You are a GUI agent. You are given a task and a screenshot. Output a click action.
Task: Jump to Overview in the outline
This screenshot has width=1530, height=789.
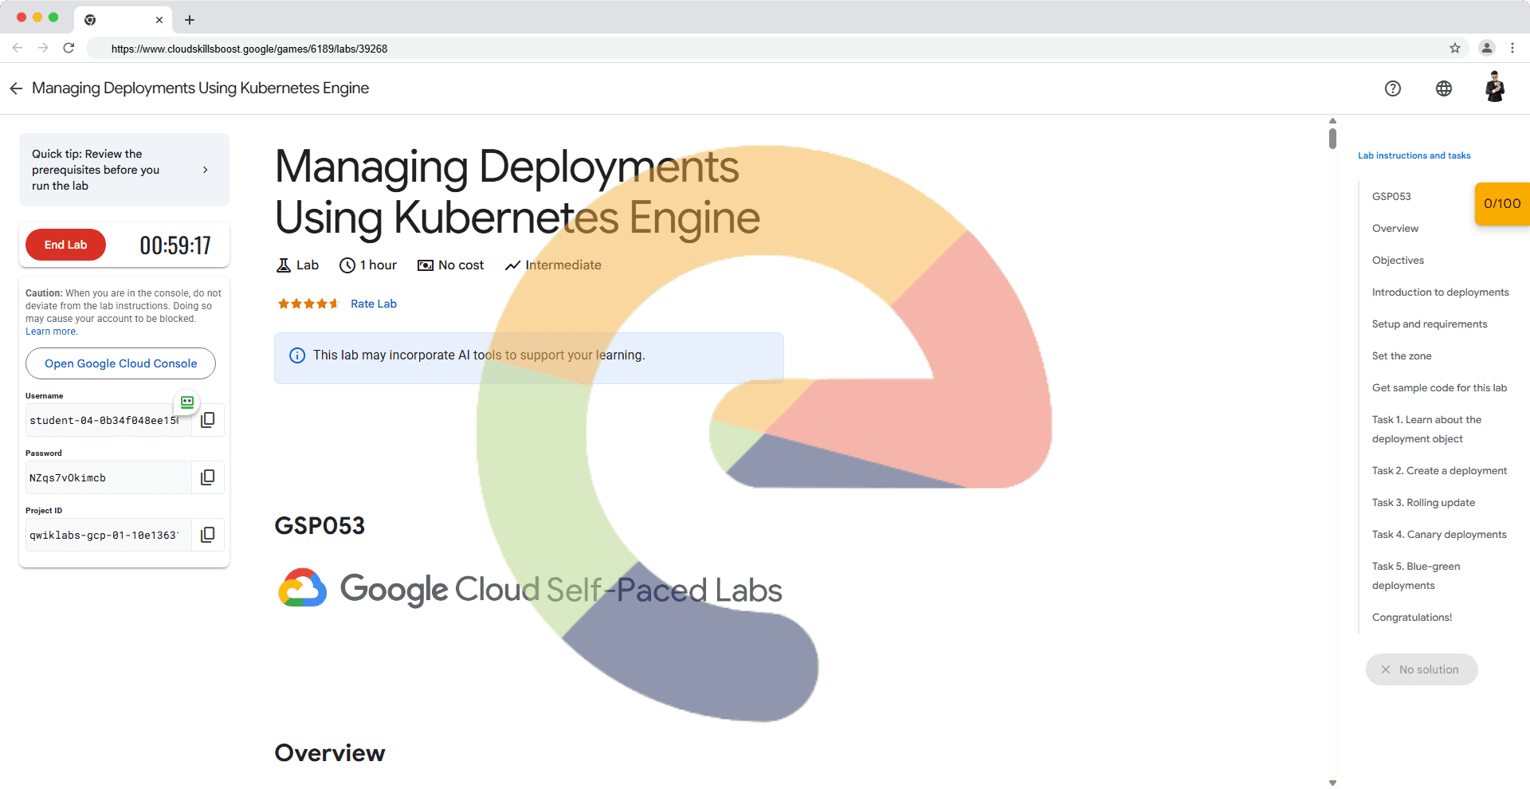click(x=1395, y=229)
